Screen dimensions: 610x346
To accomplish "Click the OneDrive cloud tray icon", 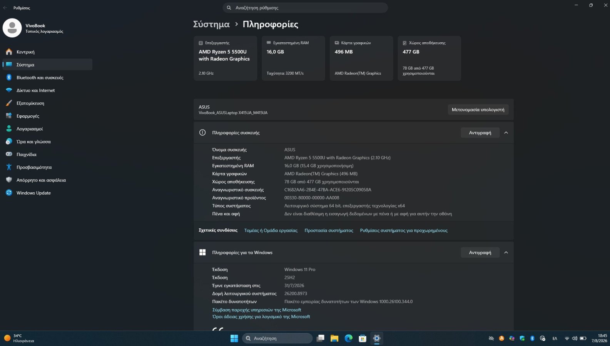I will point(491,338).
